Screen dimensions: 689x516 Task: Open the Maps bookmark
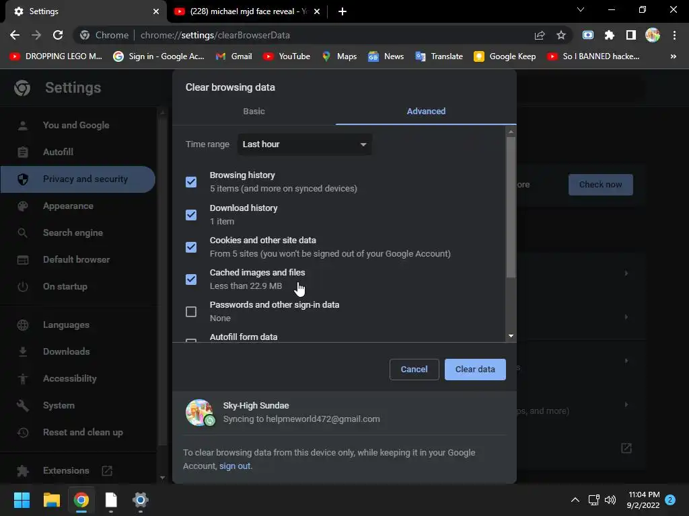tap(339, 56)
